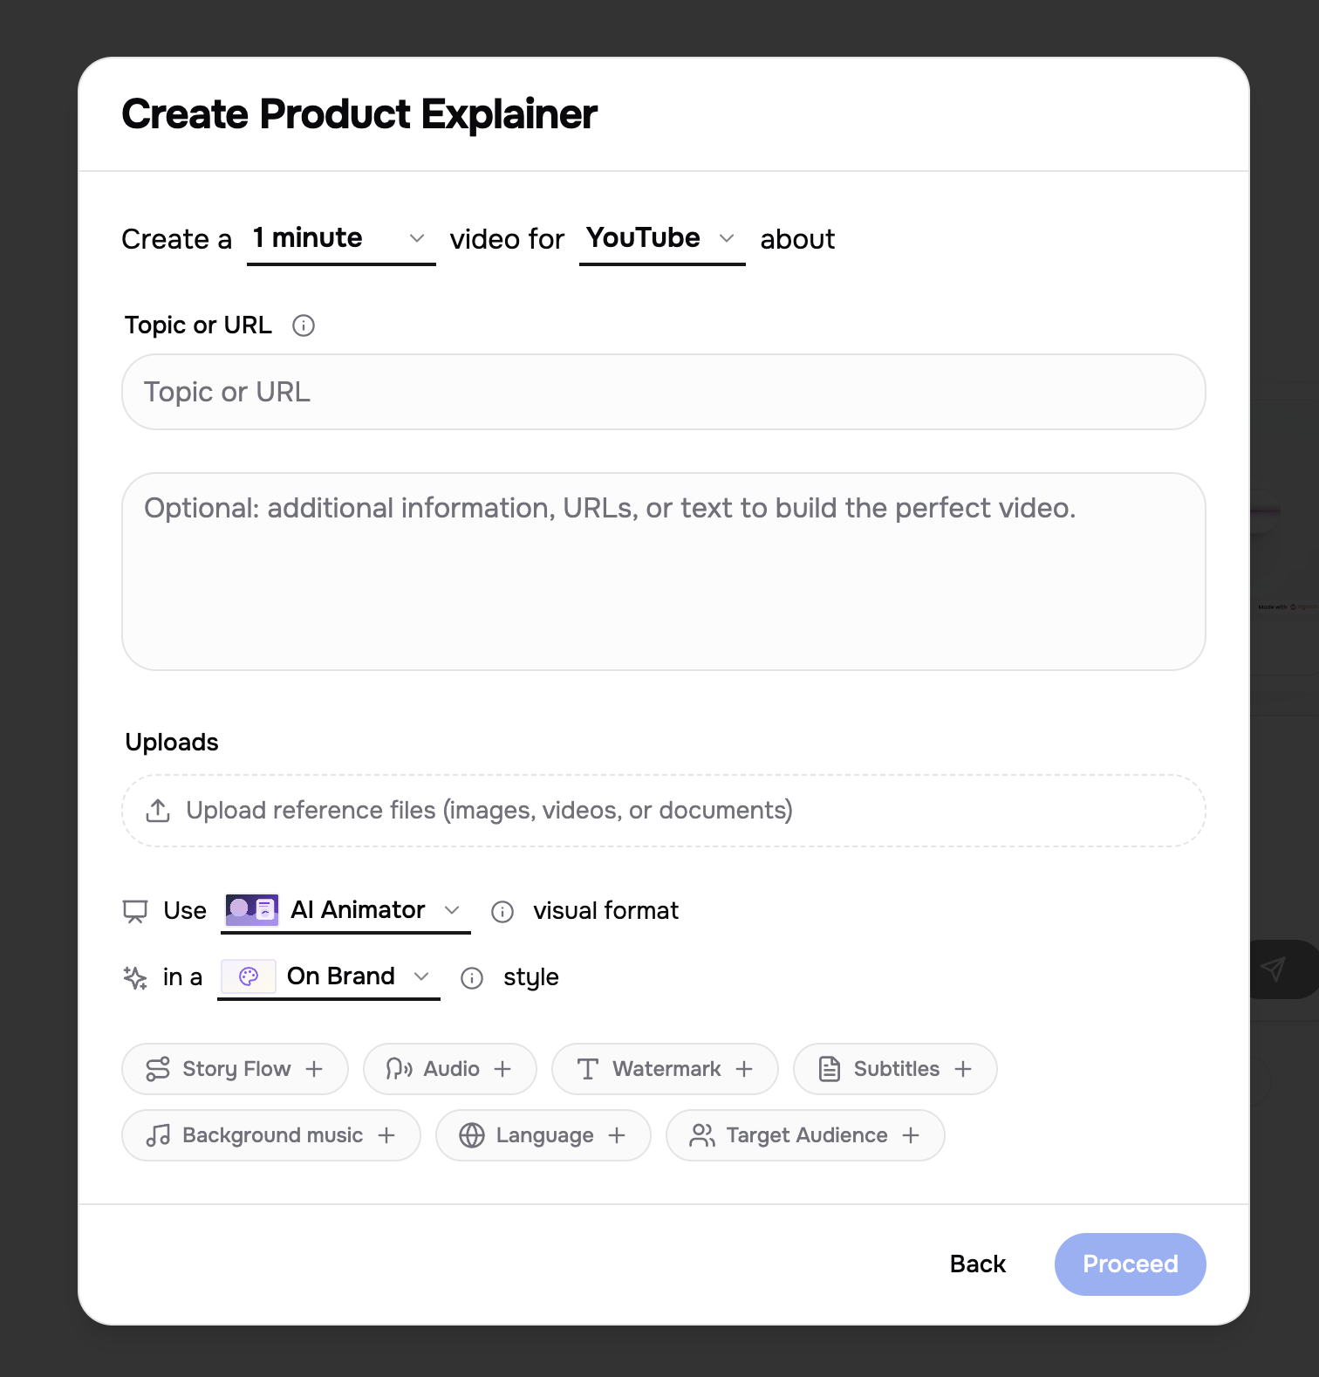
Task: Click the upload arrow icon in Uploads
Action: tap(158, 811)
